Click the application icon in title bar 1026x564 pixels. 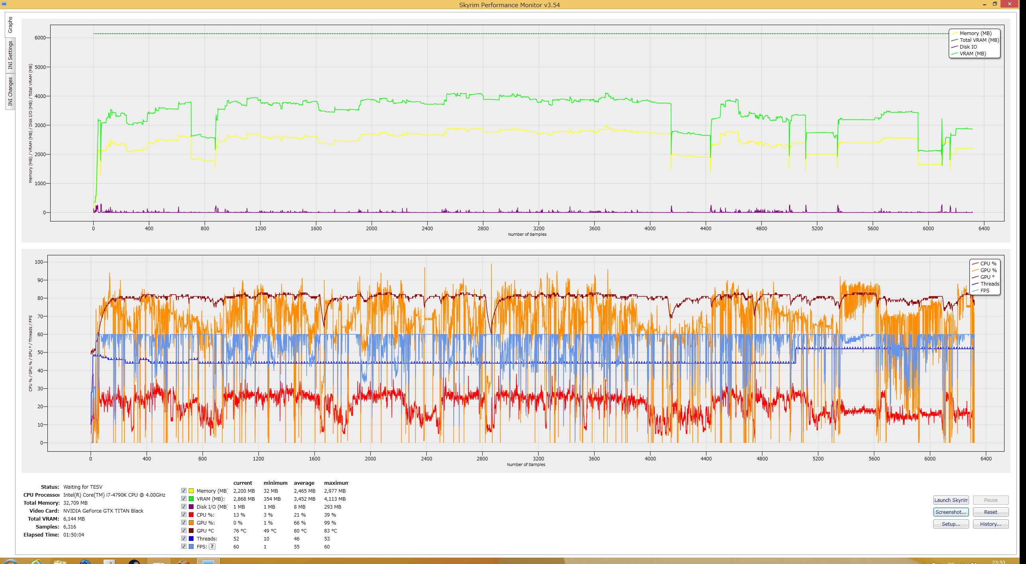pyautogui.click(x=4, y=4)
